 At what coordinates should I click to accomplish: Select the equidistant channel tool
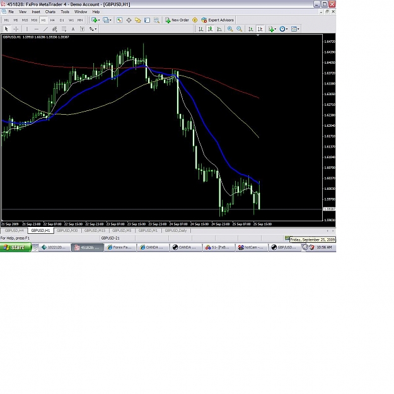coord(54,29)
